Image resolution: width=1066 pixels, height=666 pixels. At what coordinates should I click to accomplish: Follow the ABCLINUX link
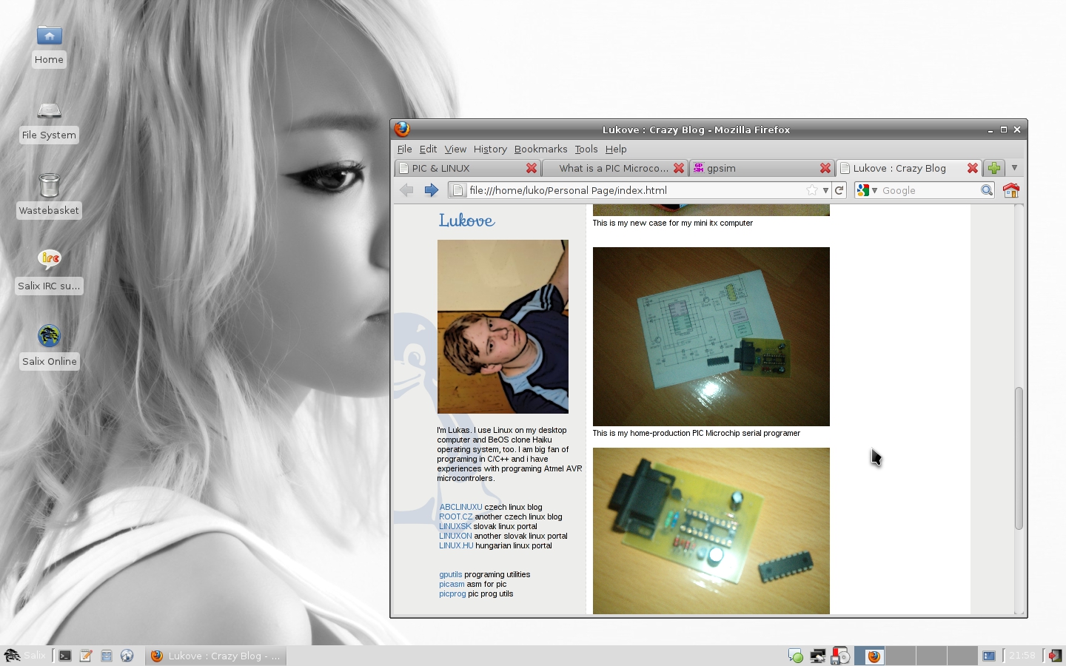[x=460, y=507]
